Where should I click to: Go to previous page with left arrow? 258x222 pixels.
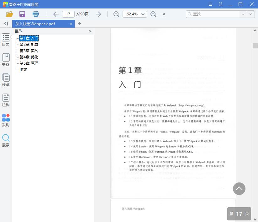tap(56, 14)
